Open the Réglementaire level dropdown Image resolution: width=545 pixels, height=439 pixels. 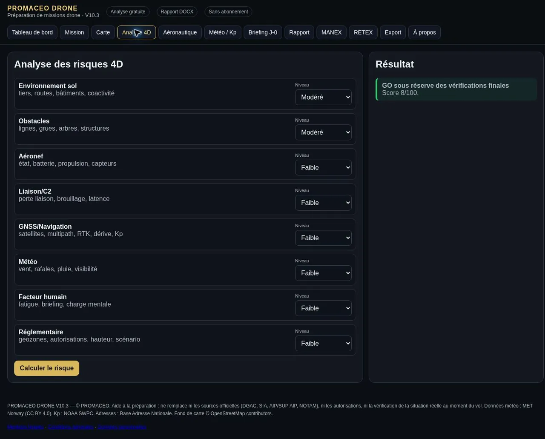click(323, 343)
